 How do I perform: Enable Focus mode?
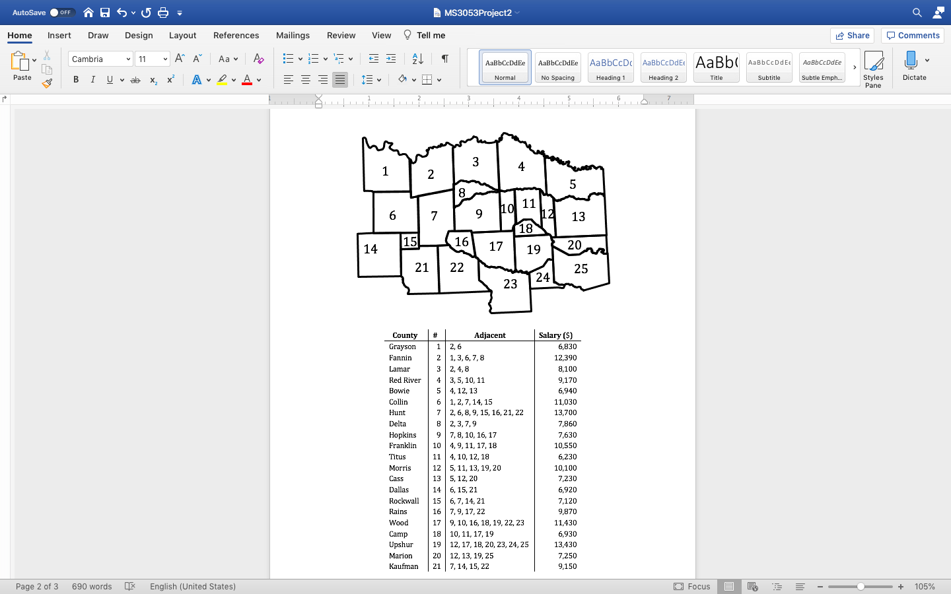[692, 586]
